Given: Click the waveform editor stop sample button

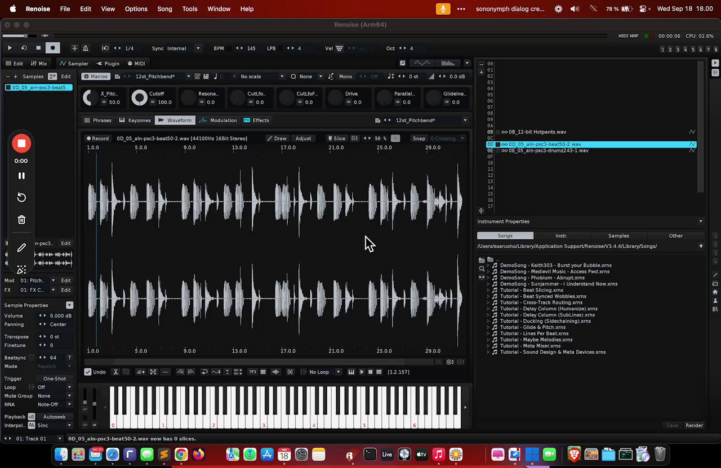Looking at the screenshot, I should 370,372.
